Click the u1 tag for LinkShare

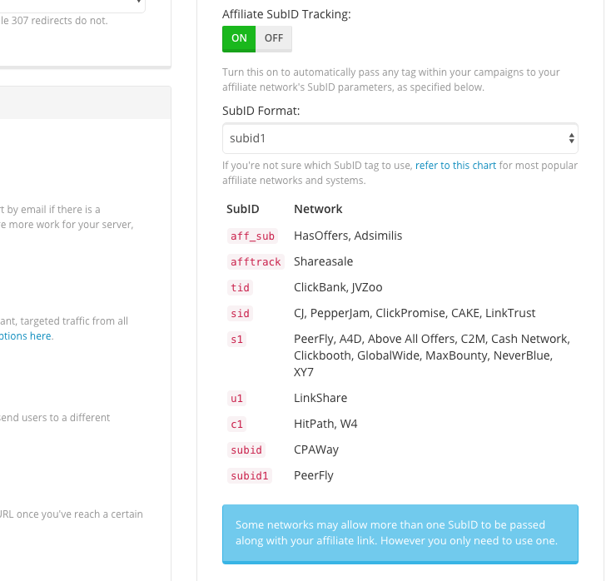click(x=236, y=399)
